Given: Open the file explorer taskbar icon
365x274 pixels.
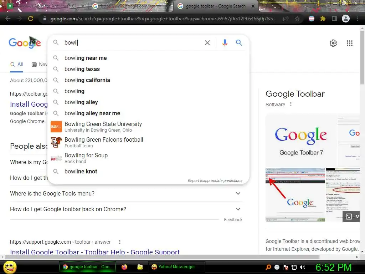Looking at the screenshot, I should point(140,267).
